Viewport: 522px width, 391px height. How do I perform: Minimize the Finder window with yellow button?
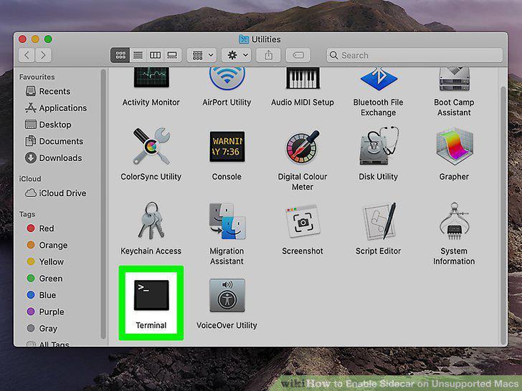click(x=35, y=39)
